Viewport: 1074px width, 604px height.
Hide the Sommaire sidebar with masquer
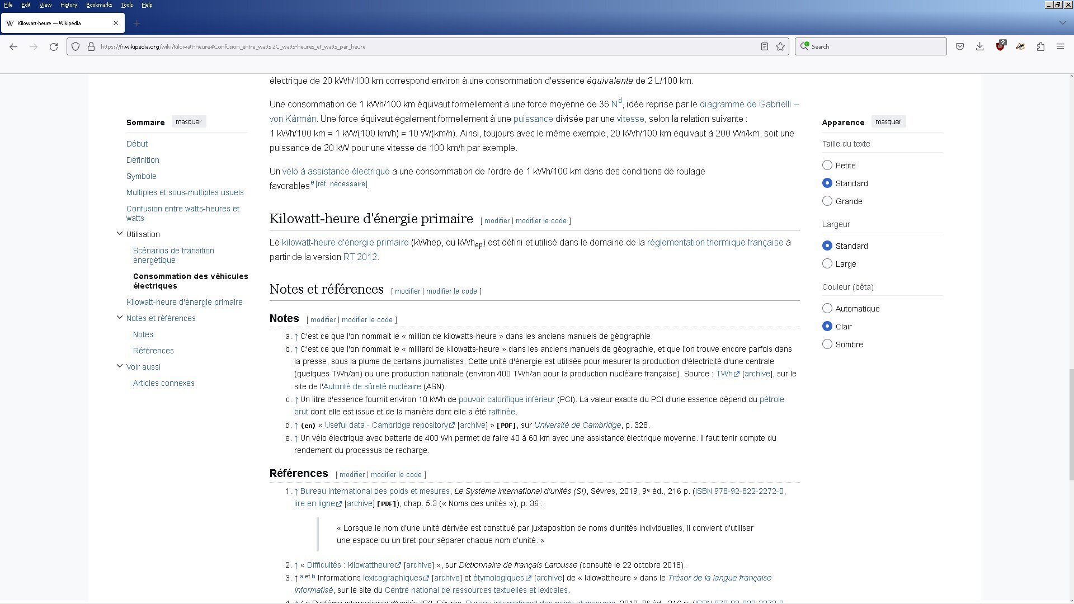189,122
